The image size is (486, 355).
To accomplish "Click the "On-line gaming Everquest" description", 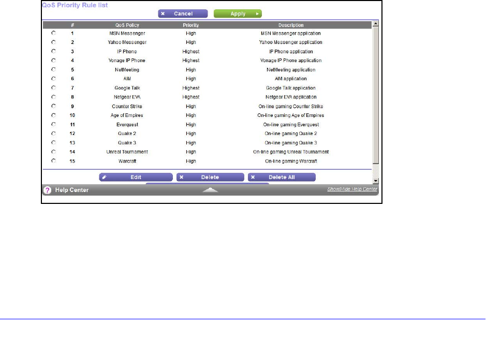I will coord(291,125).
